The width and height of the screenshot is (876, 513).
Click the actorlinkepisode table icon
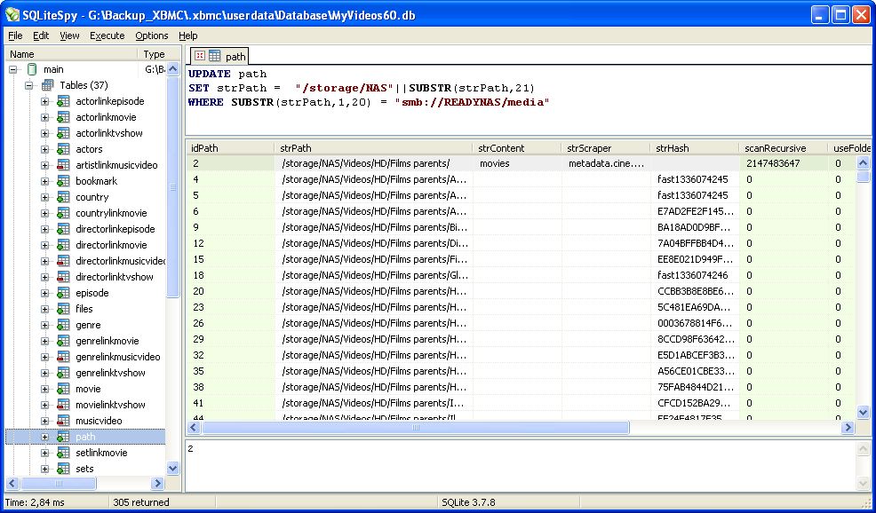tap(63, 101)
